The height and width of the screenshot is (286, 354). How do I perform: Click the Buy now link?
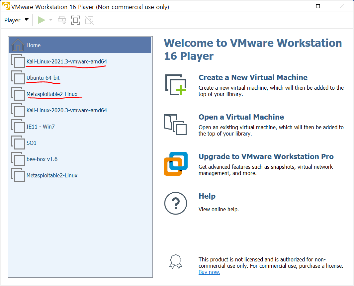click(x=209, y=272)
